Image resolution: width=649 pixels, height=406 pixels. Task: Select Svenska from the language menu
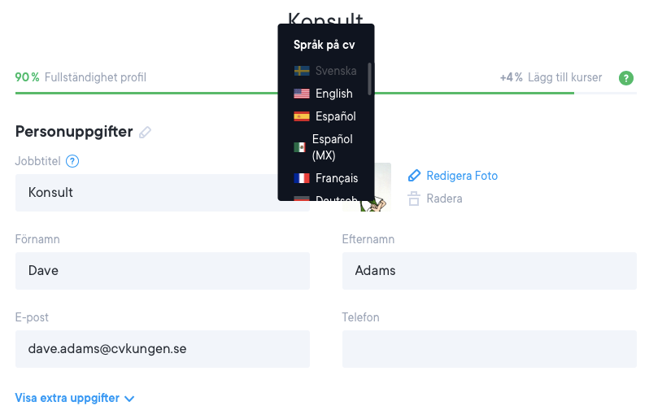(335, 71)
